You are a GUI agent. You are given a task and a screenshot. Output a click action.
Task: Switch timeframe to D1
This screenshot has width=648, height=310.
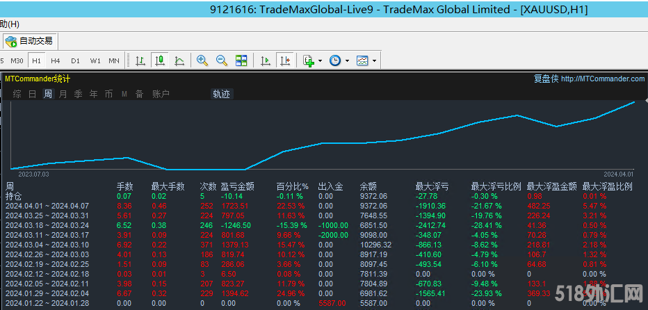click(x=75, y=61)
